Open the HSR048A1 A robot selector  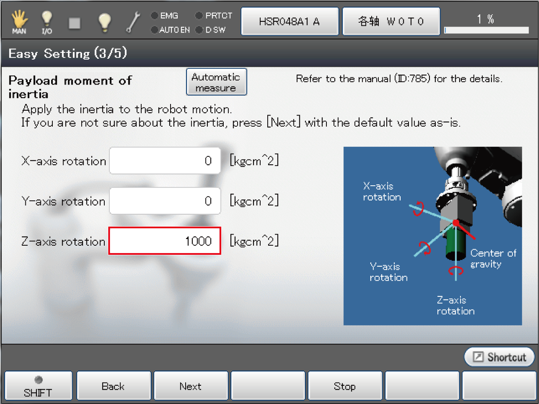pos(290,21)
